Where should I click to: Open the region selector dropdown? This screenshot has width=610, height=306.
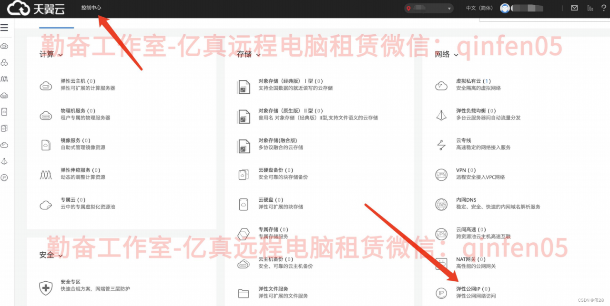pyautogui.click(x=428, y=8)
